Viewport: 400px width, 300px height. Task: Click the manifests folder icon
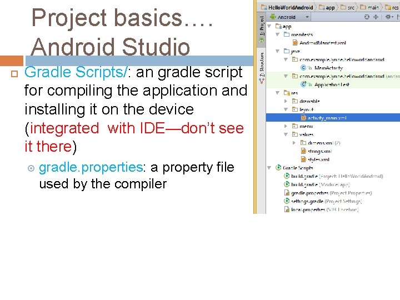pyautogui.click(x=287, y=34)
